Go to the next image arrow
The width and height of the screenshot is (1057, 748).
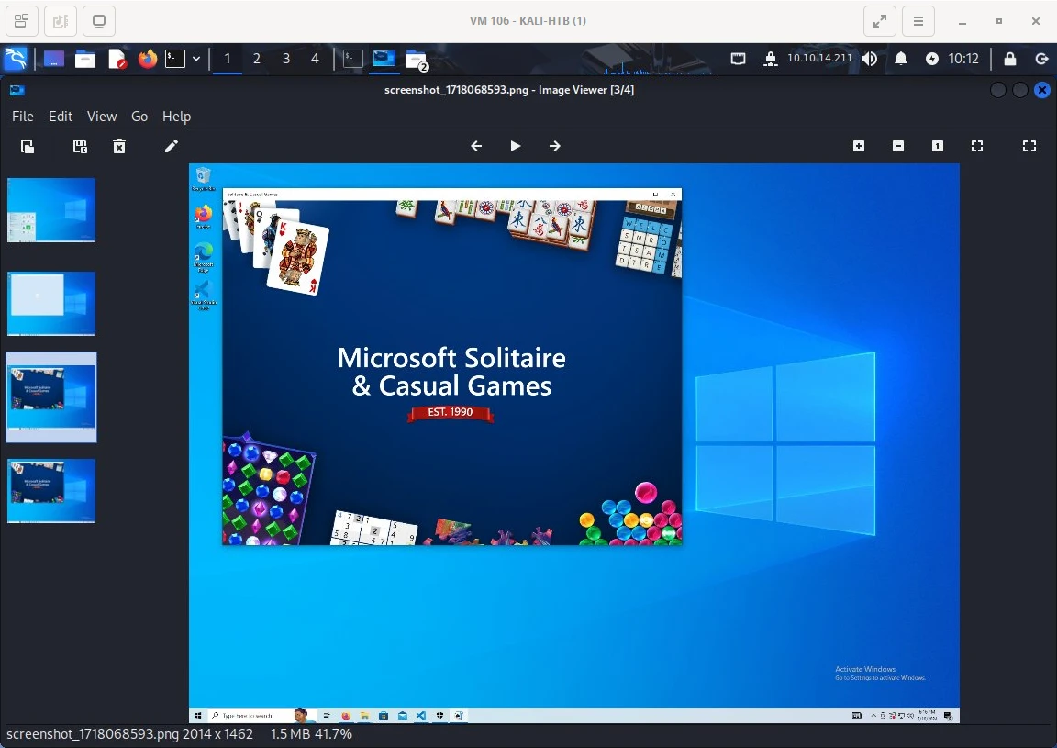click(x=555, y=146)
